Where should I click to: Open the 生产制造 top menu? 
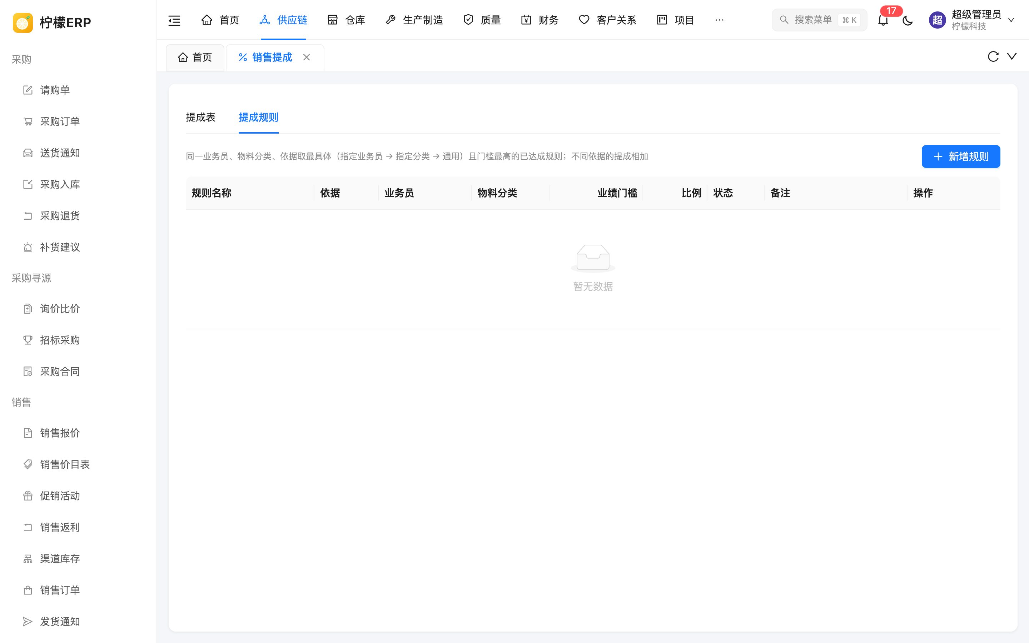tap(414, 20)
